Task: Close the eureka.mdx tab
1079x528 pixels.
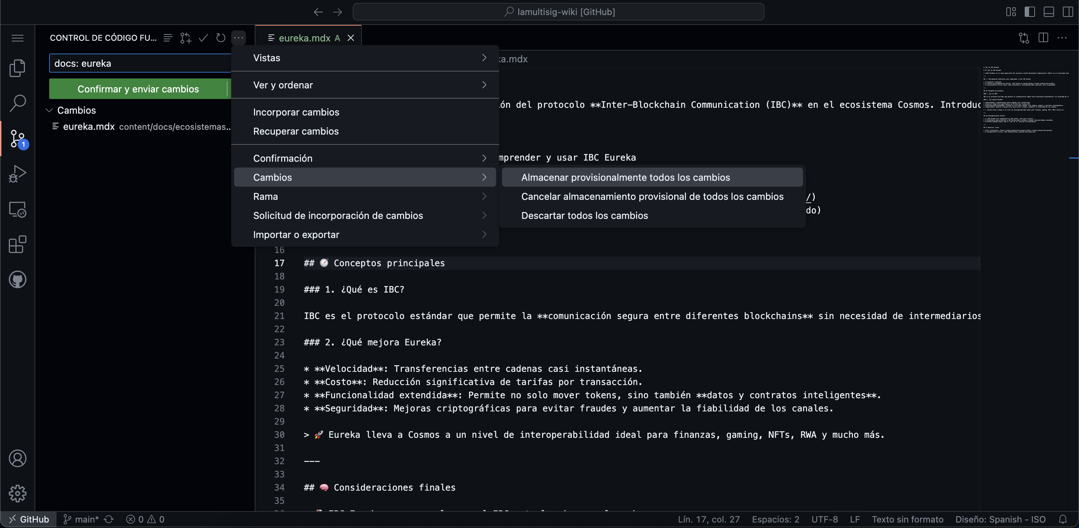Action: point(350,38)
